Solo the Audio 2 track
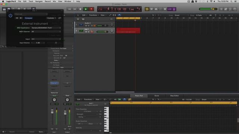239x134 pixels. click(89, 26)
